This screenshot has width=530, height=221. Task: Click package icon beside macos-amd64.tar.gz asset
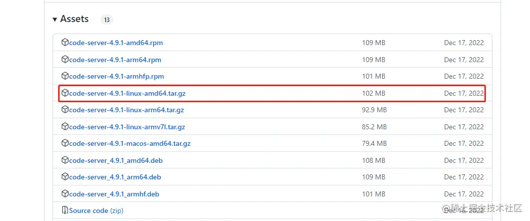click(65, 143)
